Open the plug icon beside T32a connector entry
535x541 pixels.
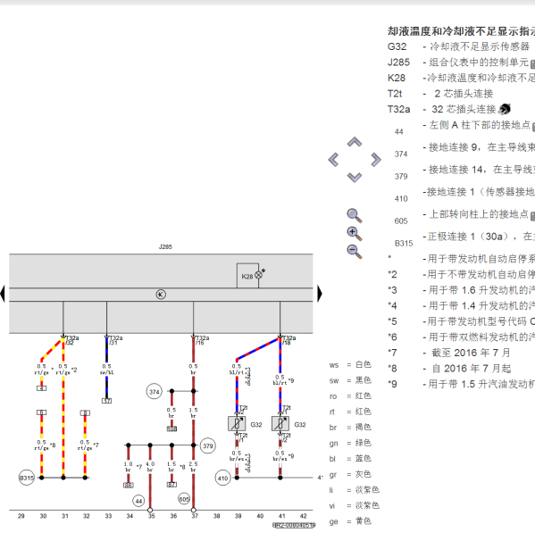pyautogui.click(x=505, y=109)
